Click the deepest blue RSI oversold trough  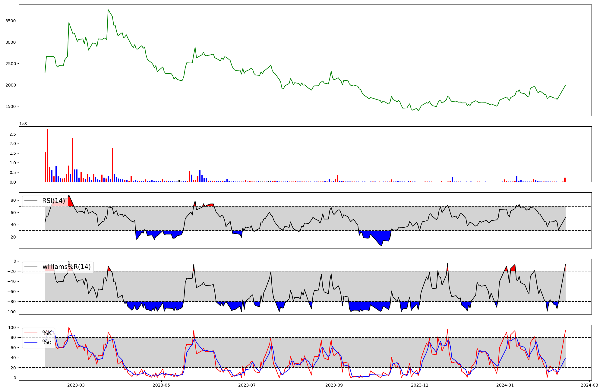click(x=381, y=244)
